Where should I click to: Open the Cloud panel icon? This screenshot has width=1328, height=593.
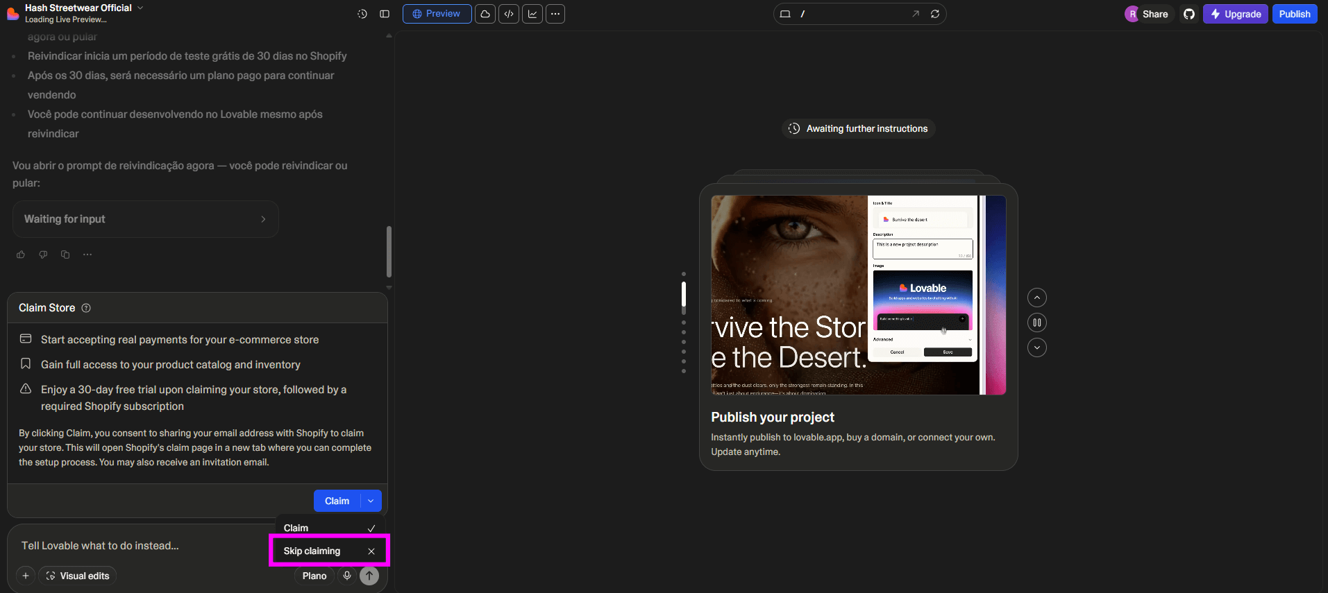tap(485, 14)
